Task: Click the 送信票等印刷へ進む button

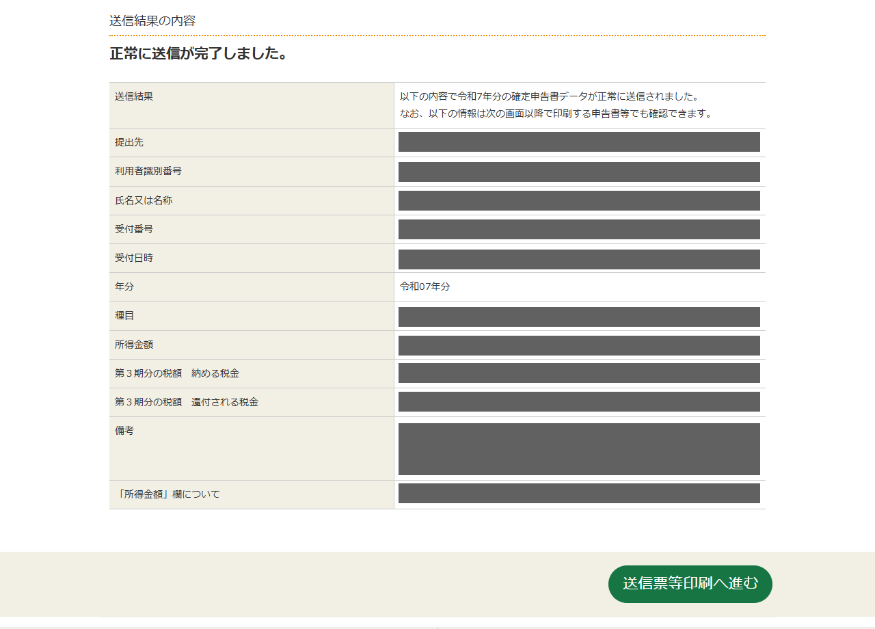Action: click(x=690, y=584)
